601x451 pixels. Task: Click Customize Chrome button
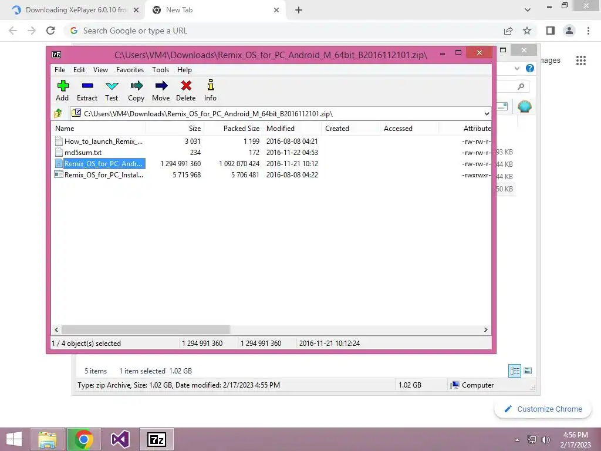coord(543,409)
